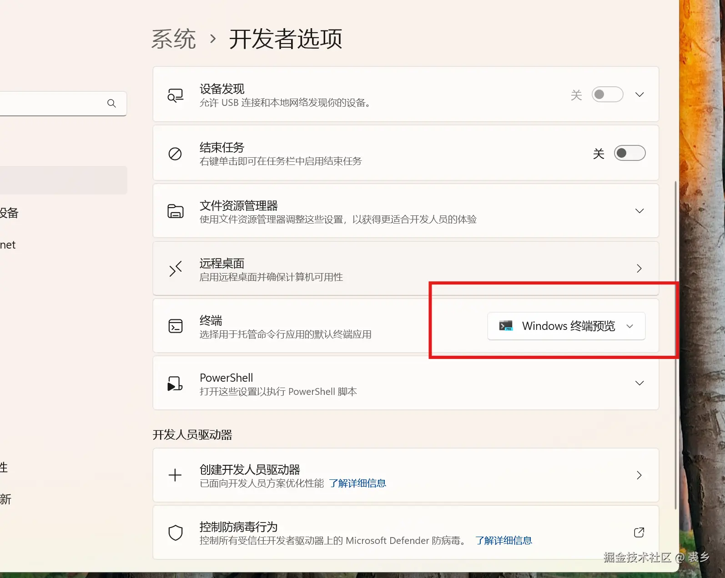Click the PowerShell title text
725x578 pixels.
(x=226, y=378)
